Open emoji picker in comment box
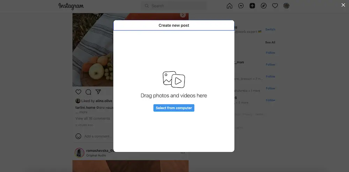This screenshot has height=172, width=349. 78,136
